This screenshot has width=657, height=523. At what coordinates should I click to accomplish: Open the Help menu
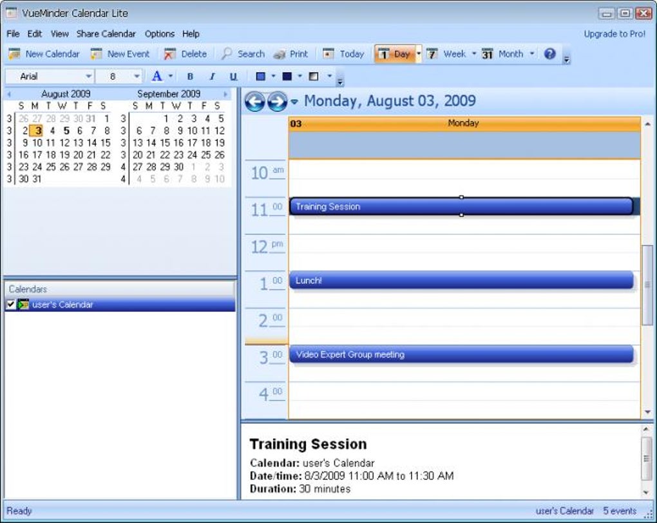[x=191, y=34]
